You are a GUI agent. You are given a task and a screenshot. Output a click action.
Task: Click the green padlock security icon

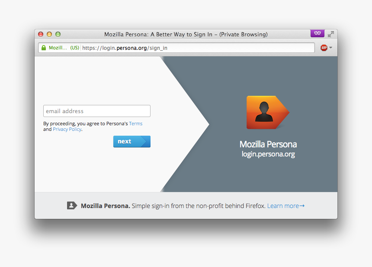[x=43, y=48]
